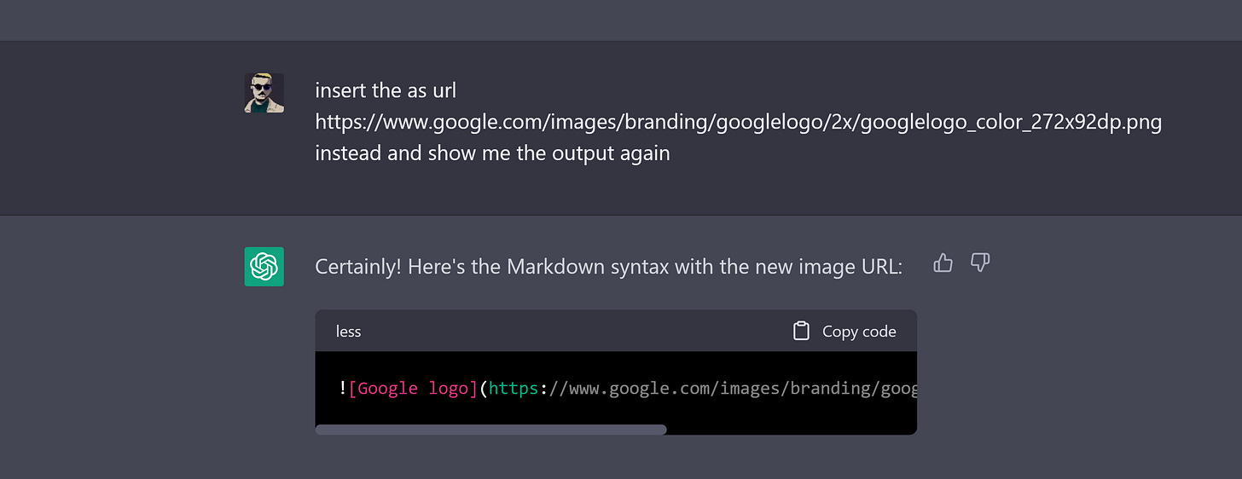
Task: Click the ChatGPT logo avatar
Action: pos(264,267)
